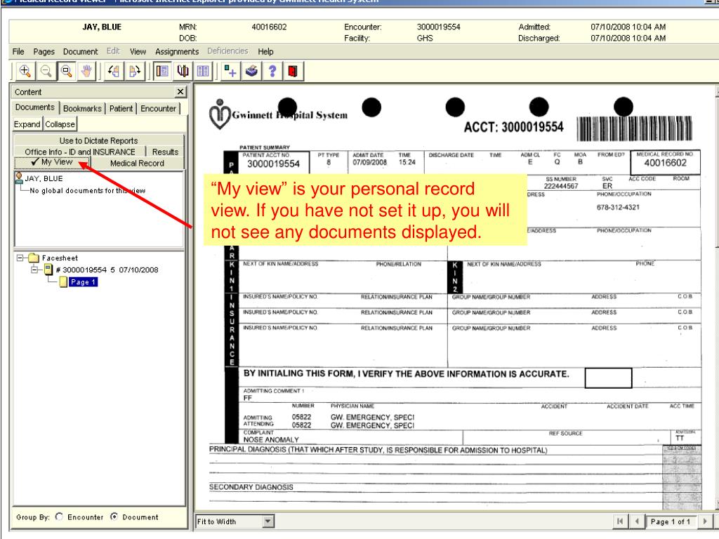Open the Pages menu
Screen dimensions: 719x539
(x=44, y=51)
